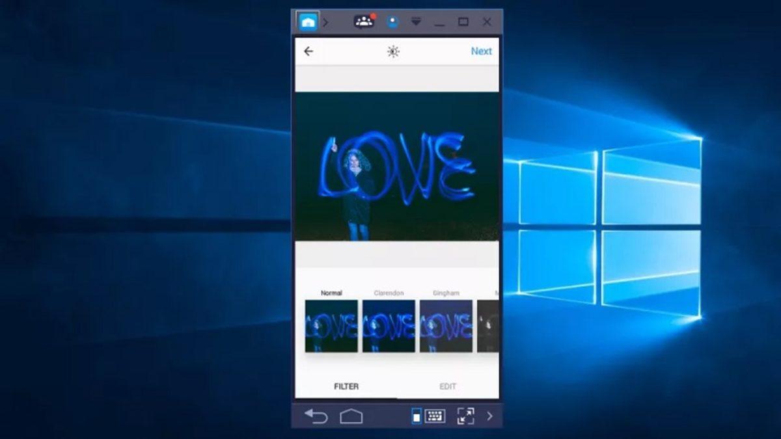Select the Normal filter thumbnail
Screen dimensions: 781x439
coord(331,326)
